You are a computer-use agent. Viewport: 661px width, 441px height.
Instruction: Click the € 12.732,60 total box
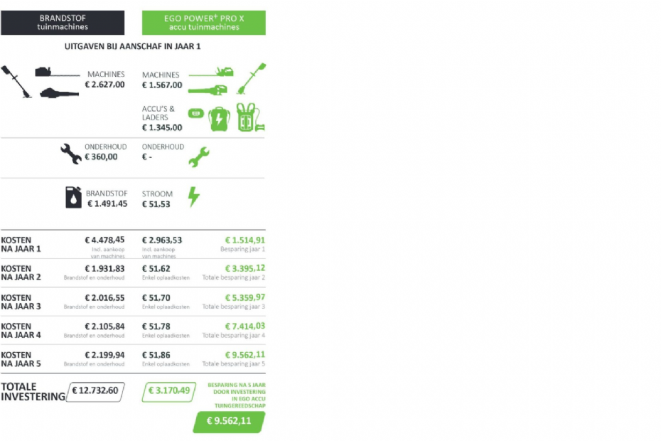point(96,390)
